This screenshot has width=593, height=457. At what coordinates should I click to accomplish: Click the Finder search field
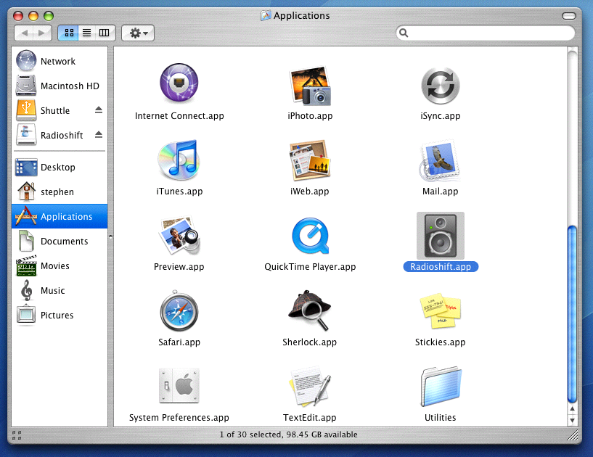(x=486, y=33)
